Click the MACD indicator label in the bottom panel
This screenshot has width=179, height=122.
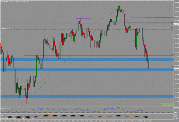(10, 115)
